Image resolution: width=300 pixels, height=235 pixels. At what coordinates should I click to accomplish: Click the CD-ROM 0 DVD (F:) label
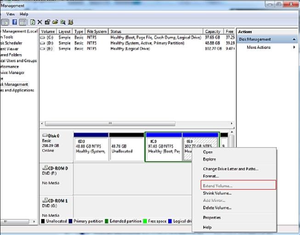click(55, 171)
